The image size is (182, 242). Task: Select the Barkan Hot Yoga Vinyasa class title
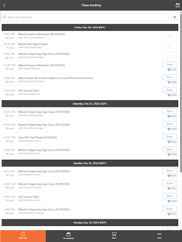(33, 44)
